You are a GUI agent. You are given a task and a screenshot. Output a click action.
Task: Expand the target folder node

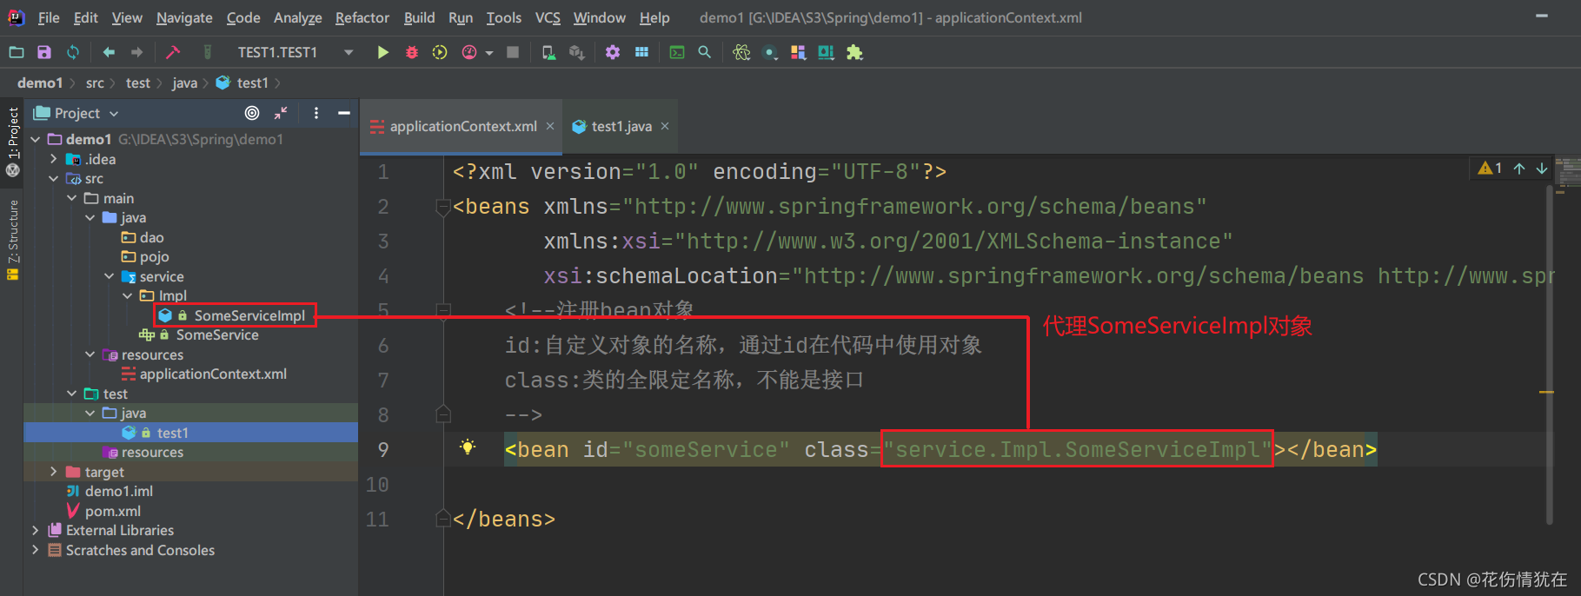54,472
